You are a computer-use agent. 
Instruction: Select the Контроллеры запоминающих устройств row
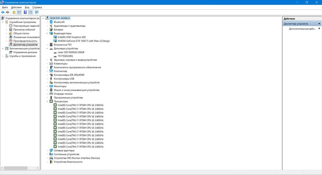coord(76,83)
